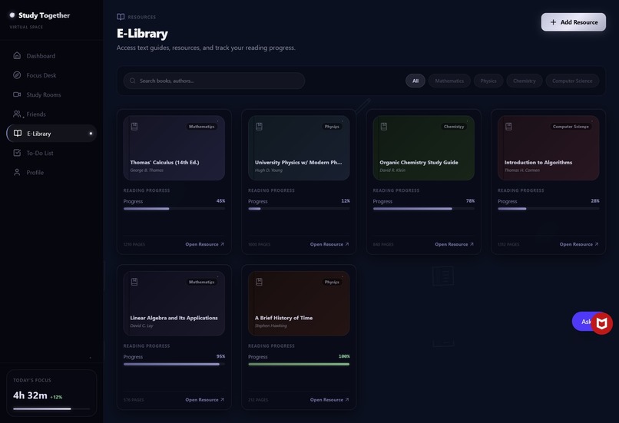This screenshot has height=423, width=619.
Task: Click book icon on Organic Chemistry Study Guide cover
Action: pos(384,126)
